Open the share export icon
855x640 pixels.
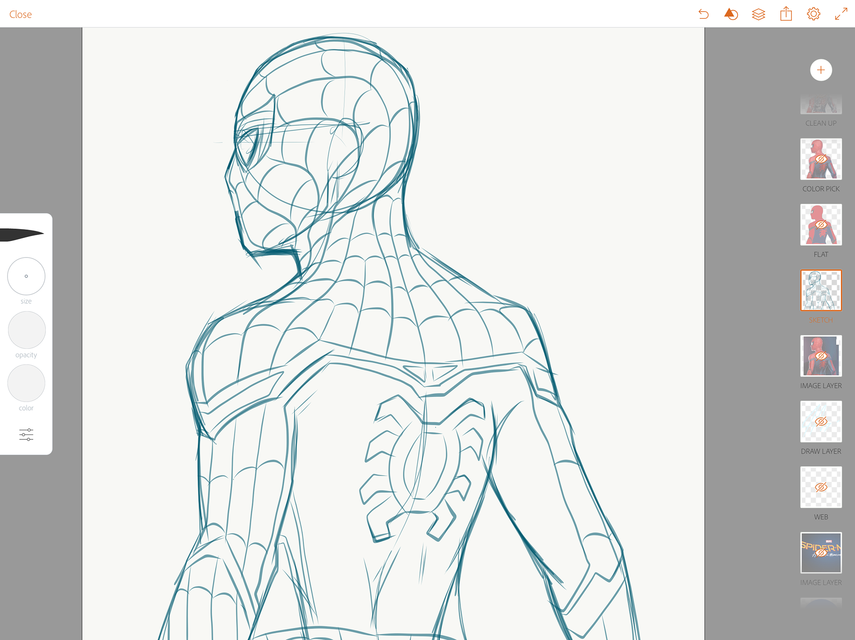pyautogui.click(x=786, y=14)
